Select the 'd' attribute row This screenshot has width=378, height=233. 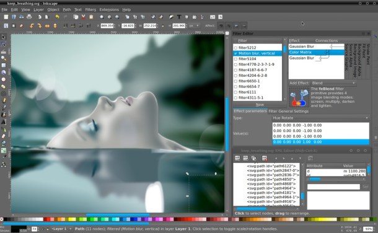coord(336,171)
